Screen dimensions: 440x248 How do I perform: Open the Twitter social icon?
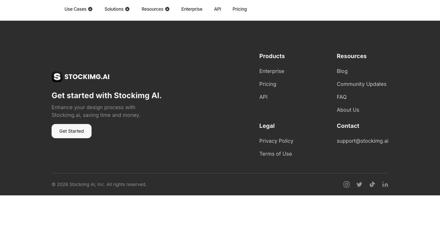pyautogui.click(x=359, y=184)
